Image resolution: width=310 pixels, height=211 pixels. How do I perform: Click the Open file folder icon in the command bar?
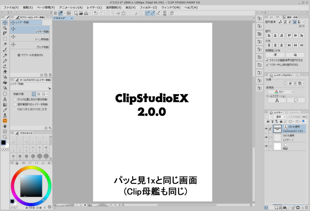81,13
